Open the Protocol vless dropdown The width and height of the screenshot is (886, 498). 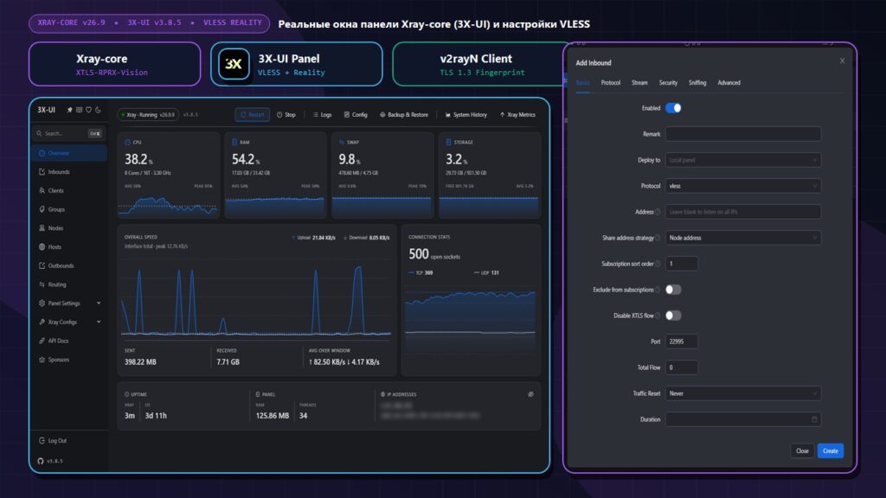point(743,186)
